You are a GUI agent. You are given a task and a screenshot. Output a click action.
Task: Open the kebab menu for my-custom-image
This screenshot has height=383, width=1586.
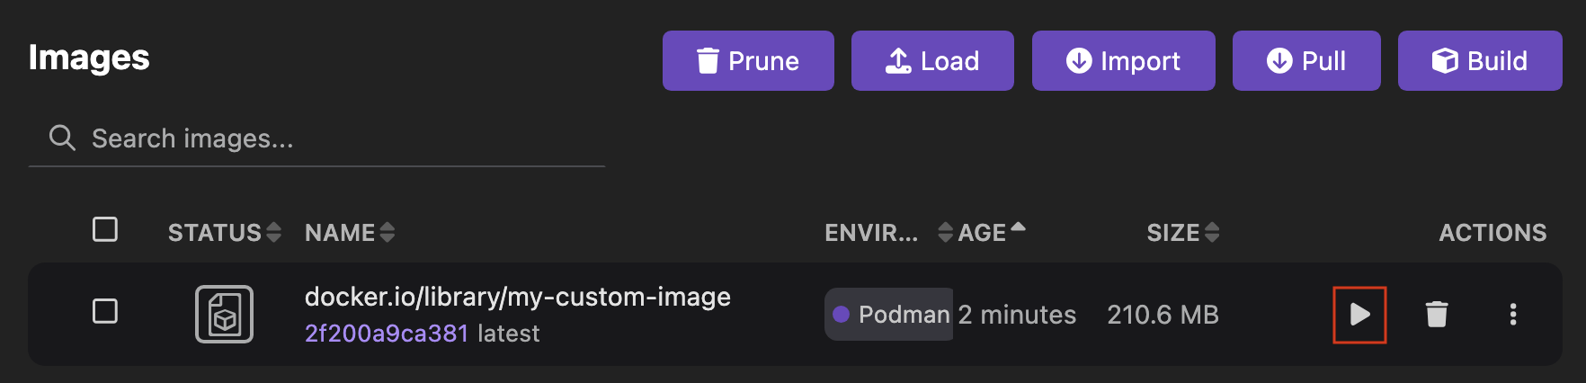1513,315
